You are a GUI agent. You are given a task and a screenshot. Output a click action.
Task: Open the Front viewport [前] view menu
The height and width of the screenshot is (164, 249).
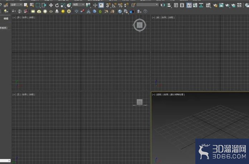158,18
